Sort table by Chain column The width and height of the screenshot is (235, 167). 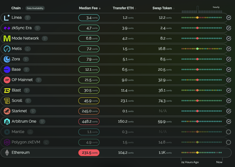pos(17,8)
